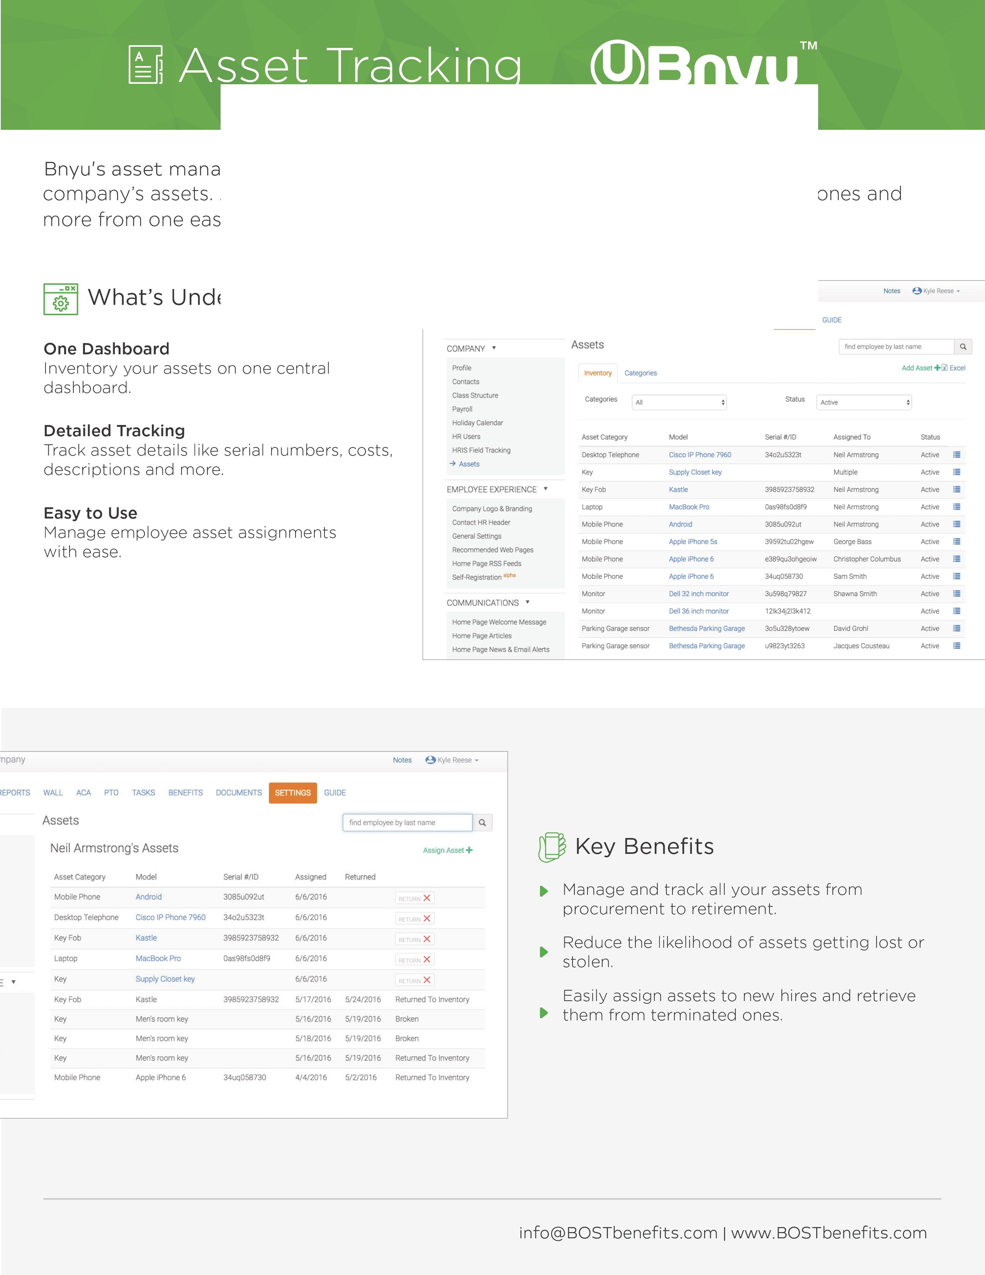Open the WALL tab

point(53,793)
